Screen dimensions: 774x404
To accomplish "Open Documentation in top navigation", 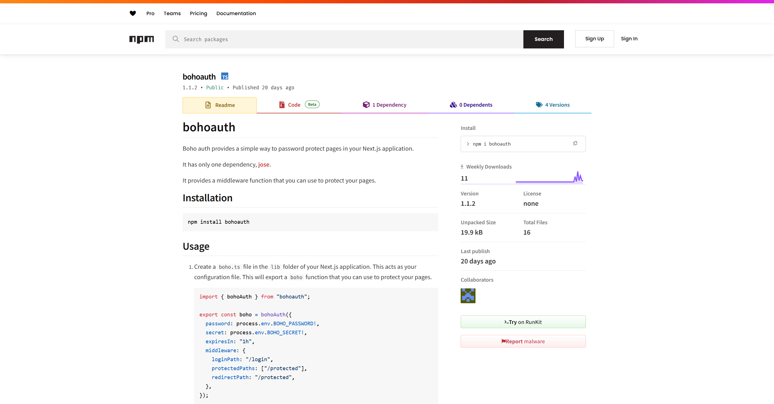I will (236, 13).
